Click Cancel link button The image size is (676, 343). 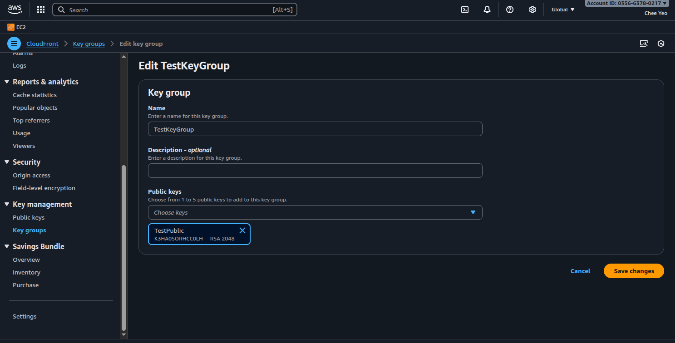580,271
